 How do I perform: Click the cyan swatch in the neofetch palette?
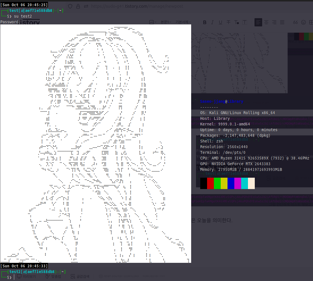tap(245, 183)
